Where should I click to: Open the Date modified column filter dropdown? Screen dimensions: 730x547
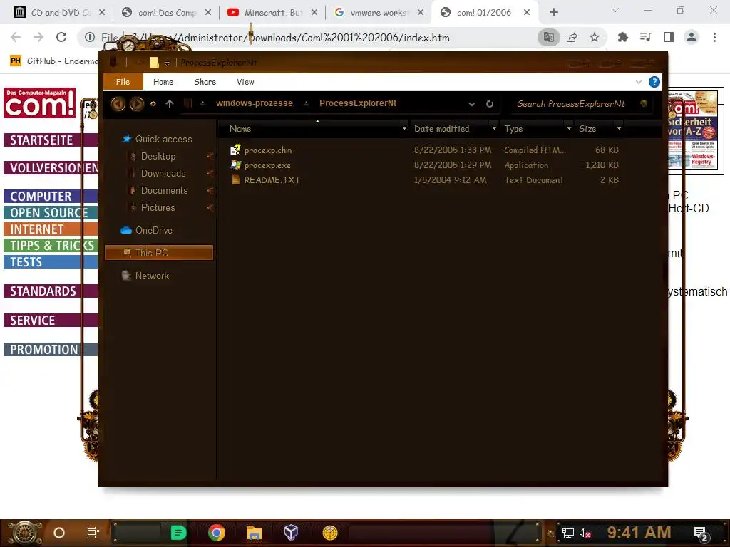494,128
